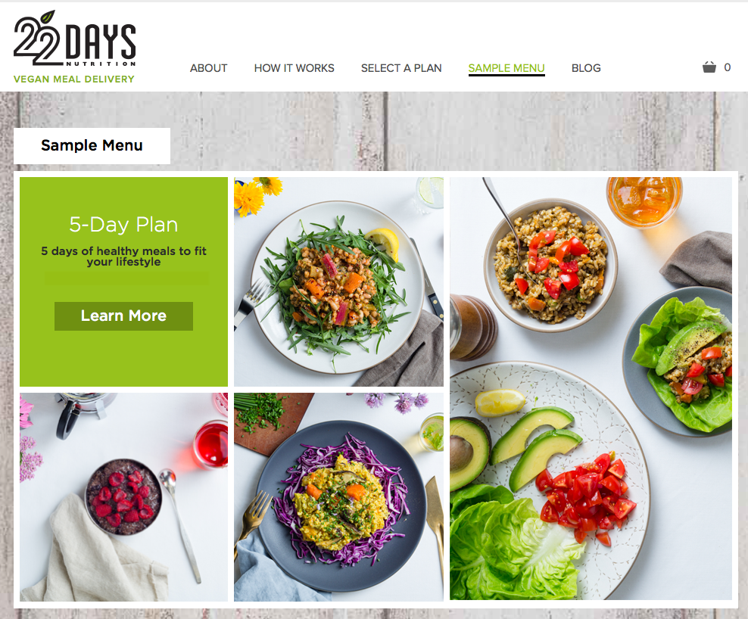Click the Vegan Meal Delivery tagline
The image size is (748, 619).
pos(74,79)
